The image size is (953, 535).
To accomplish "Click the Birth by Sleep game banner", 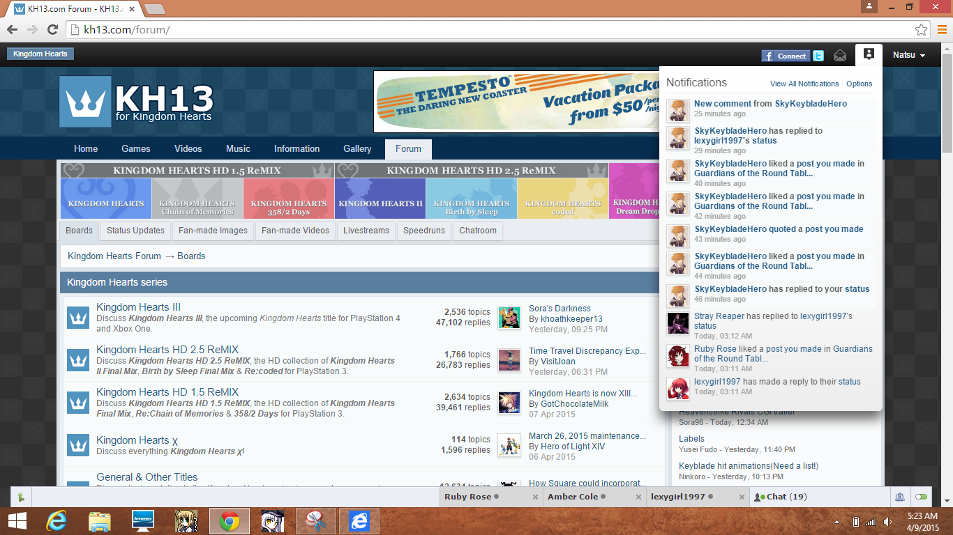I will 472,199.
